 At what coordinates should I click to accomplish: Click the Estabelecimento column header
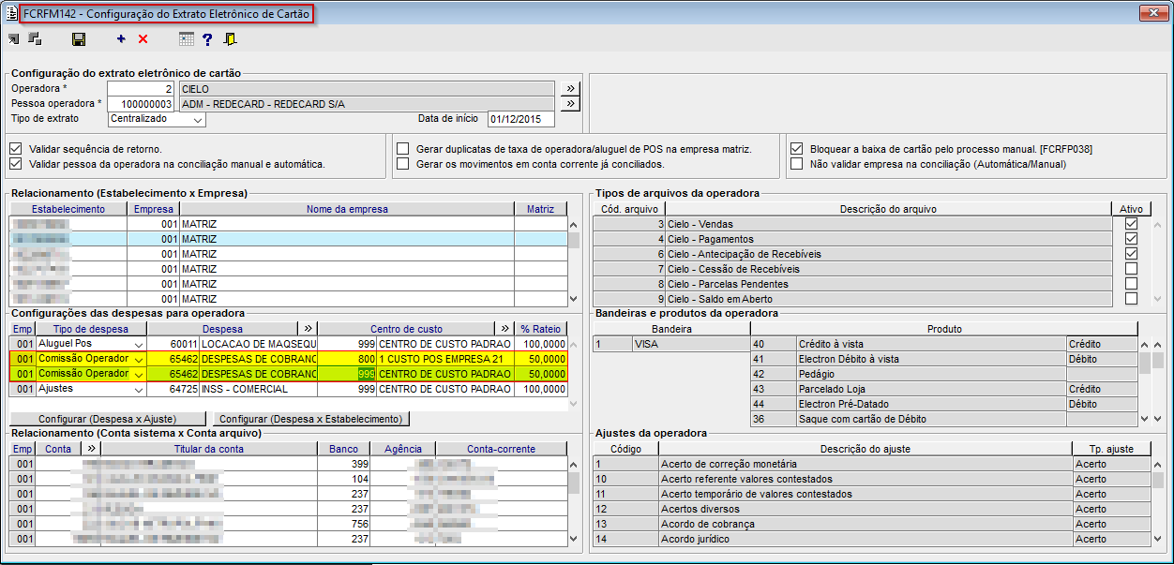(68, 209)
